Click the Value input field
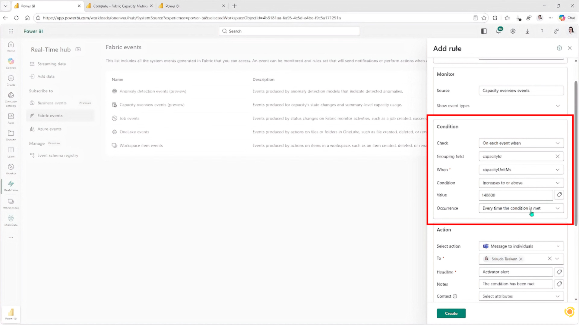579x325 pixels. 516,195
